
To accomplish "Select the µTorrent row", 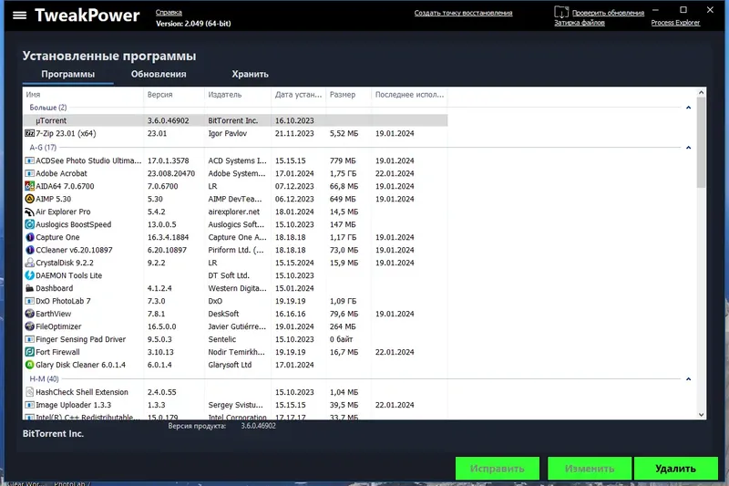I will pos(235,120).
